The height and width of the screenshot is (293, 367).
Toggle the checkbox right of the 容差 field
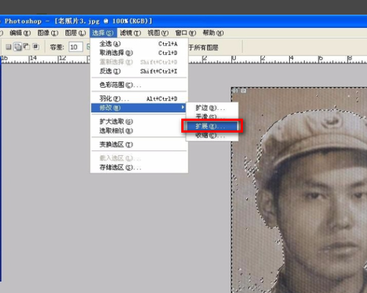click(x=88, y=47)
